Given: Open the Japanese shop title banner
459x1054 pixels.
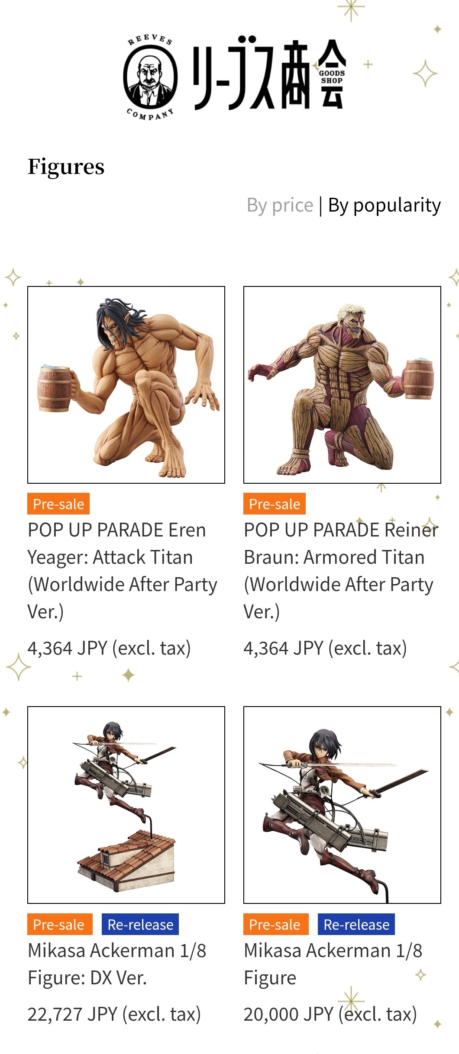Looking at the screenshot, I should point(269,74).
